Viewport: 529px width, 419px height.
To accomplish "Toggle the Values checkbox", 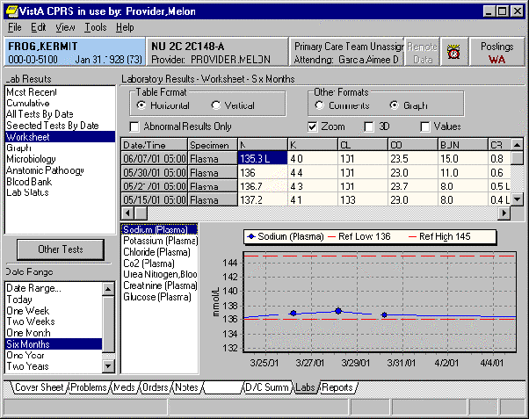I will 425,126.
